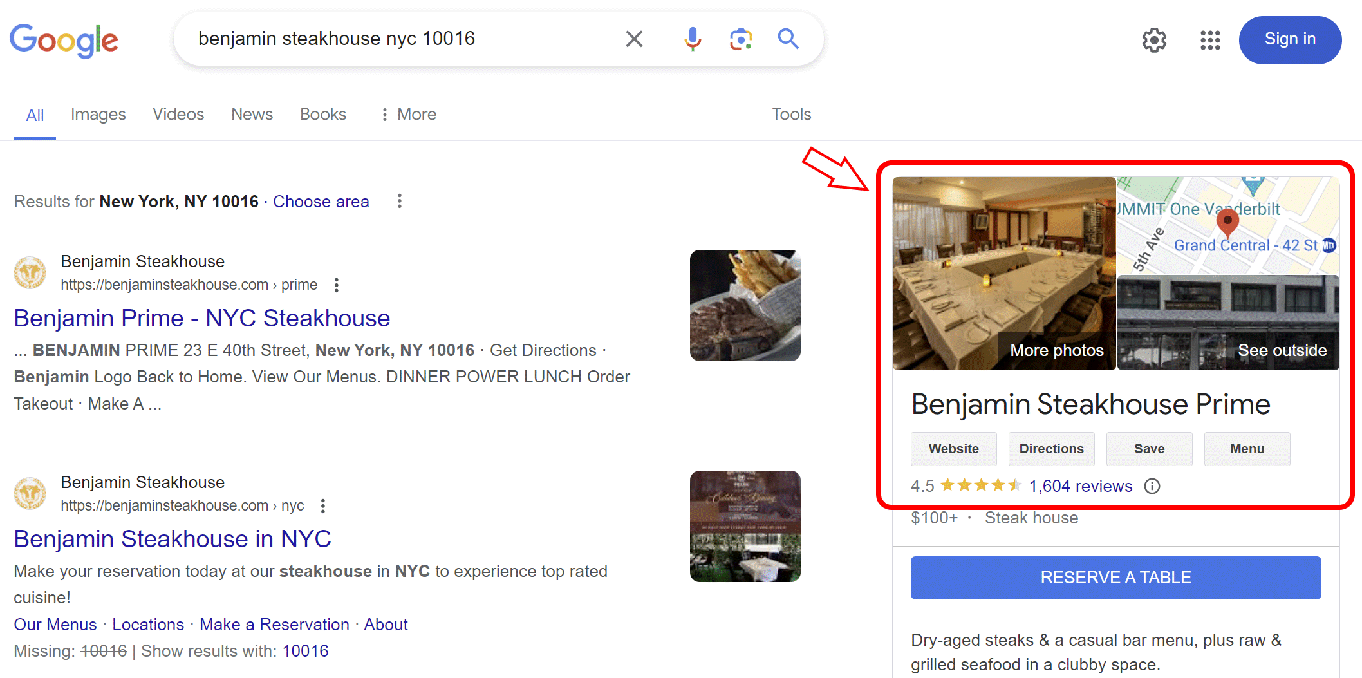
Task: Open location results options menu
Action: 400,202
